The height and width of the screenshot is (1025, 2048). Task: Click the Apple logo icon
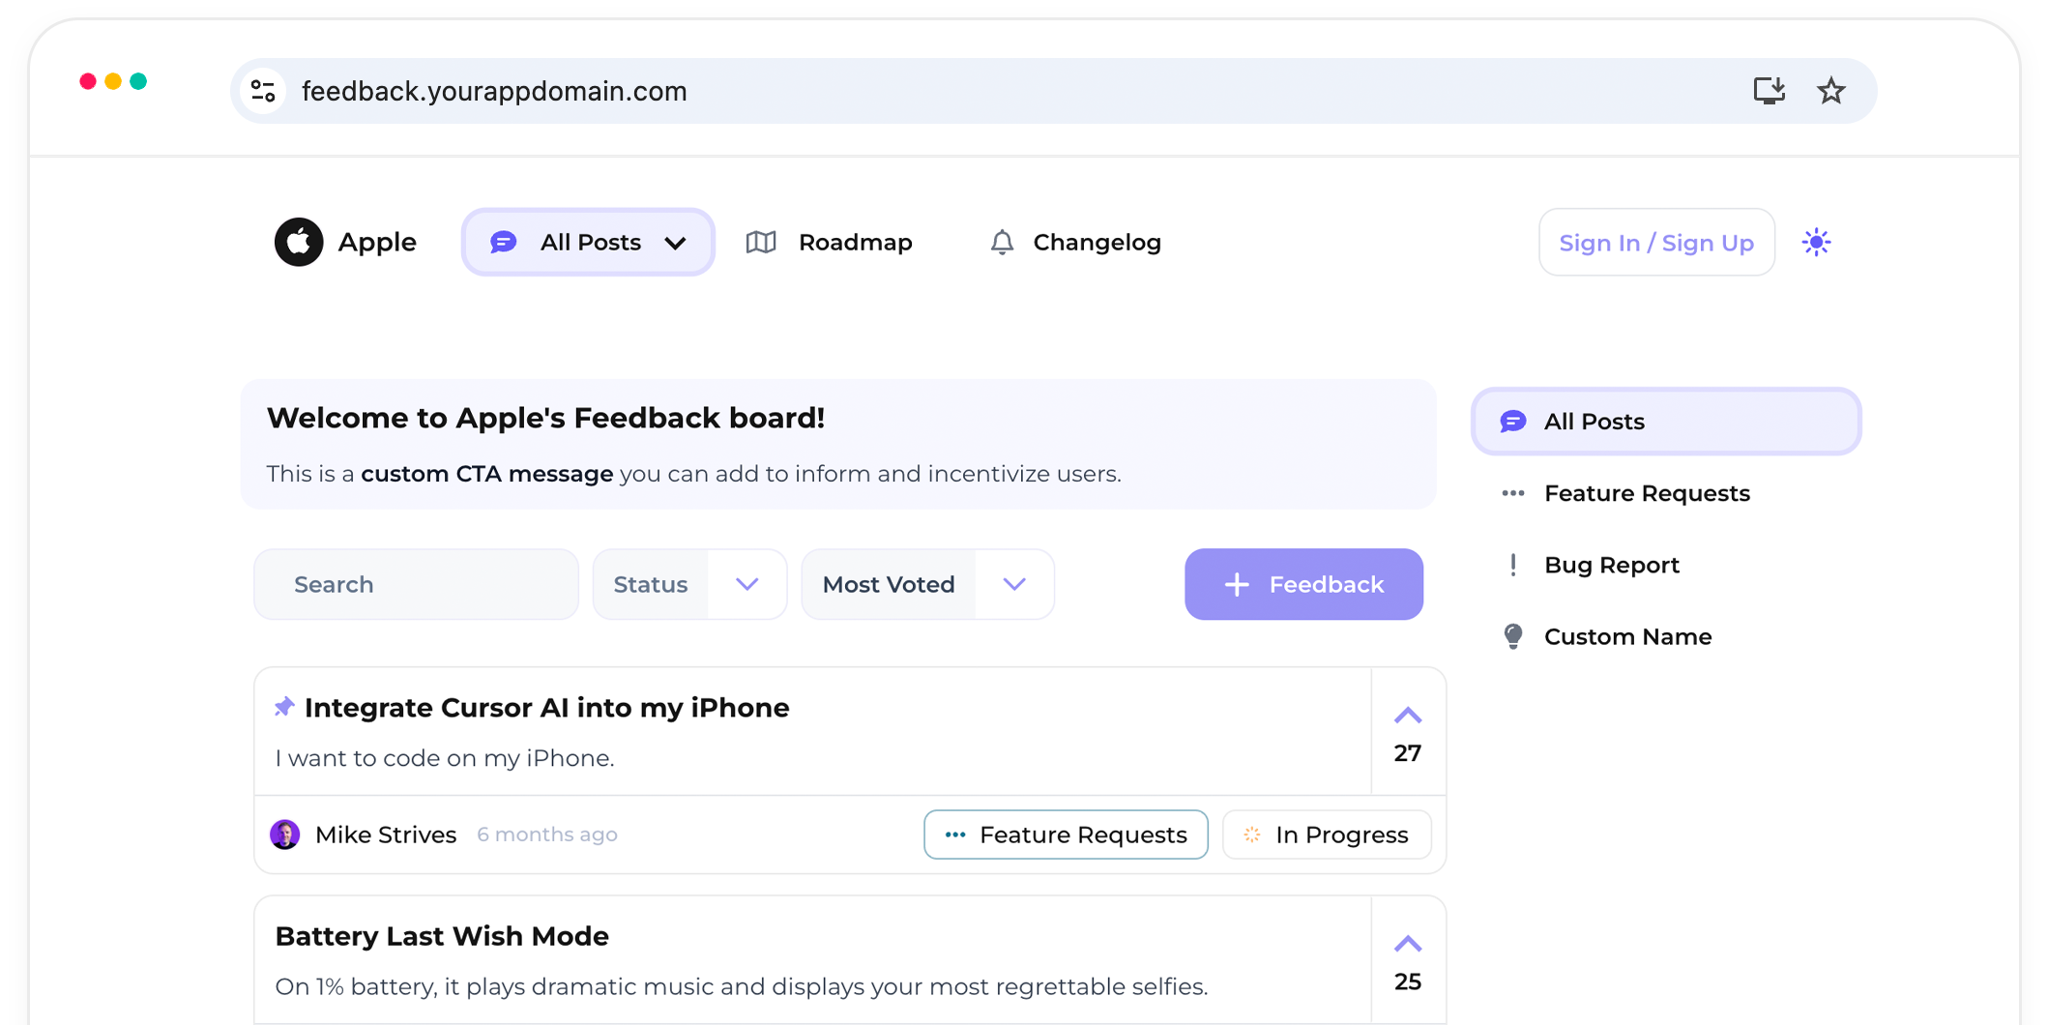(x=299, y=242)
